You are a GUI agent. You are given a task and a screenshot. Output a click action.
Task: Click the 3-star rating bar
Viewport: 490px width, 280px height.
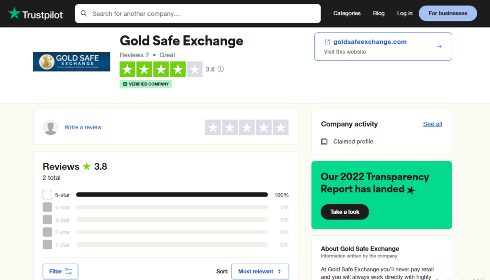(x=172, y=219)
